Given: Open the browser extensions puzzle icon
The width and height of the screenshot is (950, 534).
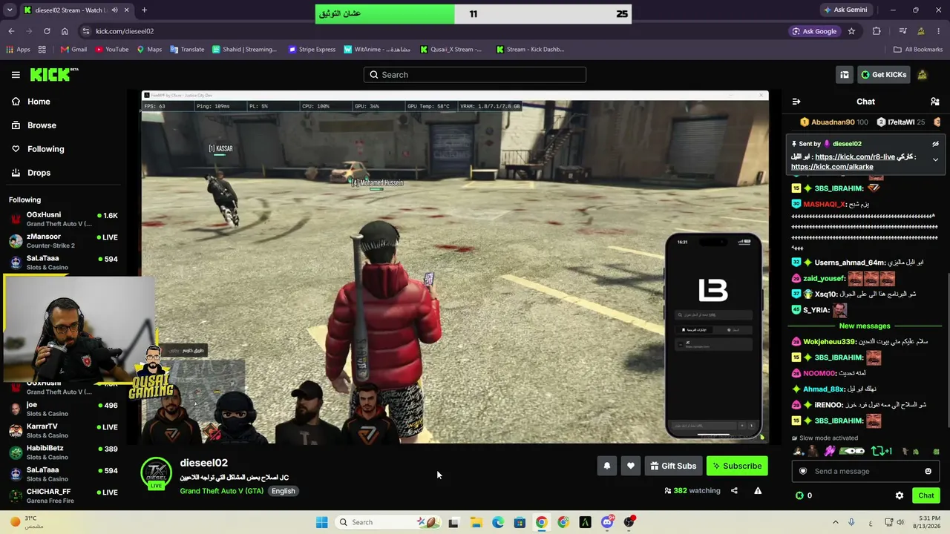Looking at the screenshot, I should (877, 31).
